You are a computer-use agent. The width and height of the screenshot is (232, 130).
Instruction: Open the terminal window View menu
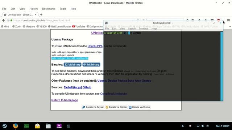tap(122, 29)
